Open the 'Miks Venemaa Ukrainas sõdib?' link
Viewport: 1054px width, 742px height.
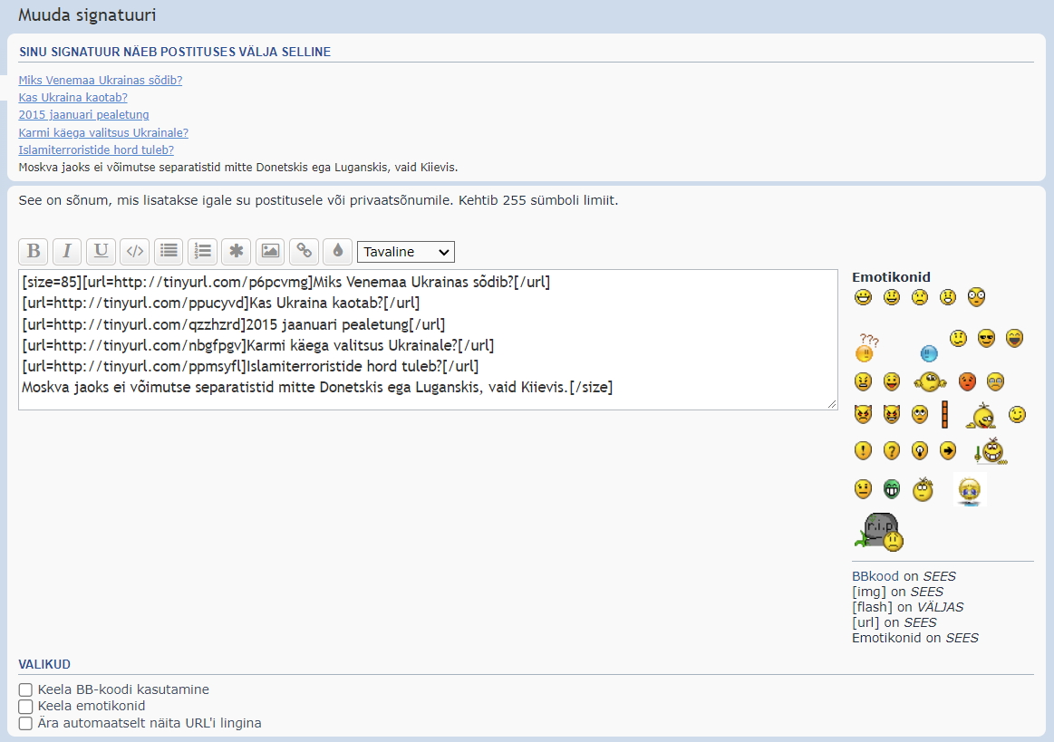click(100, 81)
